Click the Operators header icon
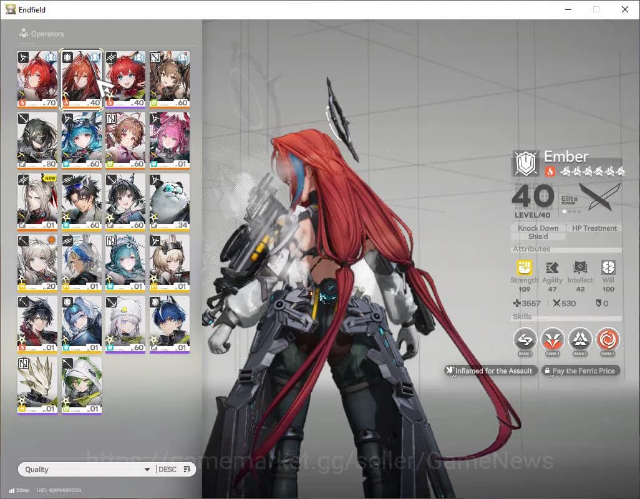 pos(24,33)
